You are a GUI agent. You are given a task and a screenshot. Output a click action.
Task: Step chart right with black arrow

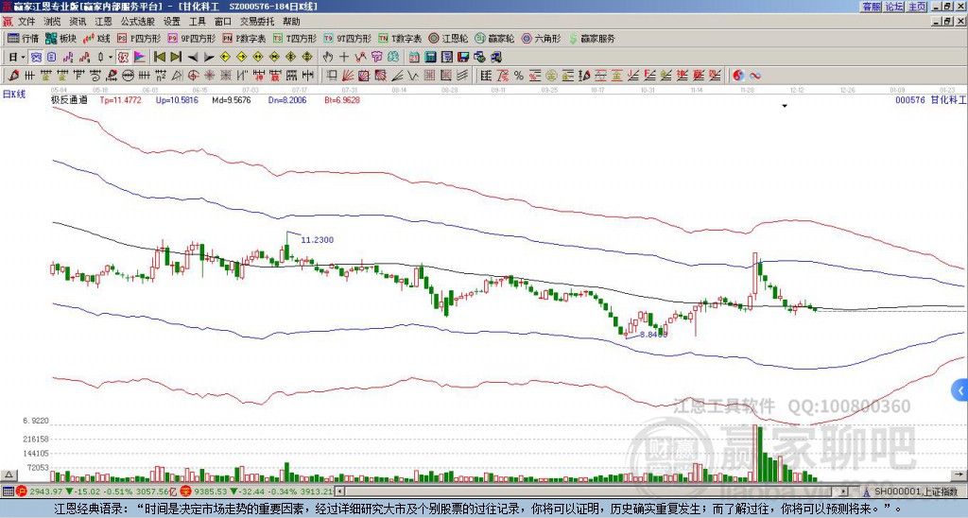(x=209, y=58)
